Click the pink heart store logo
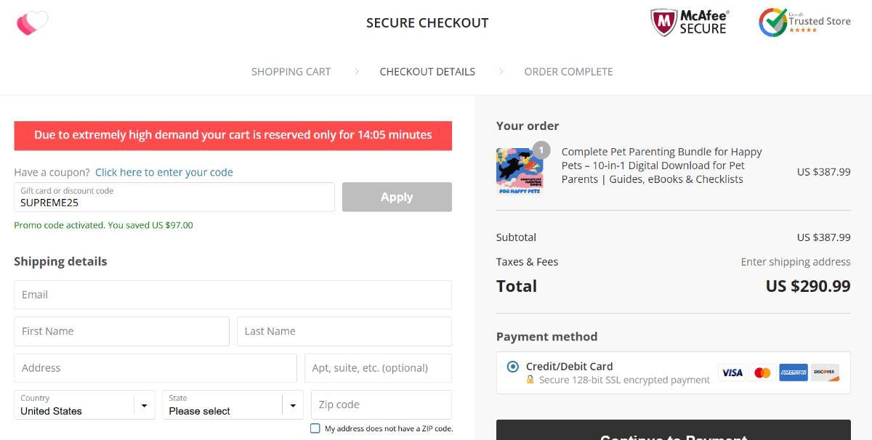872x440 pixels. (32, 23)
